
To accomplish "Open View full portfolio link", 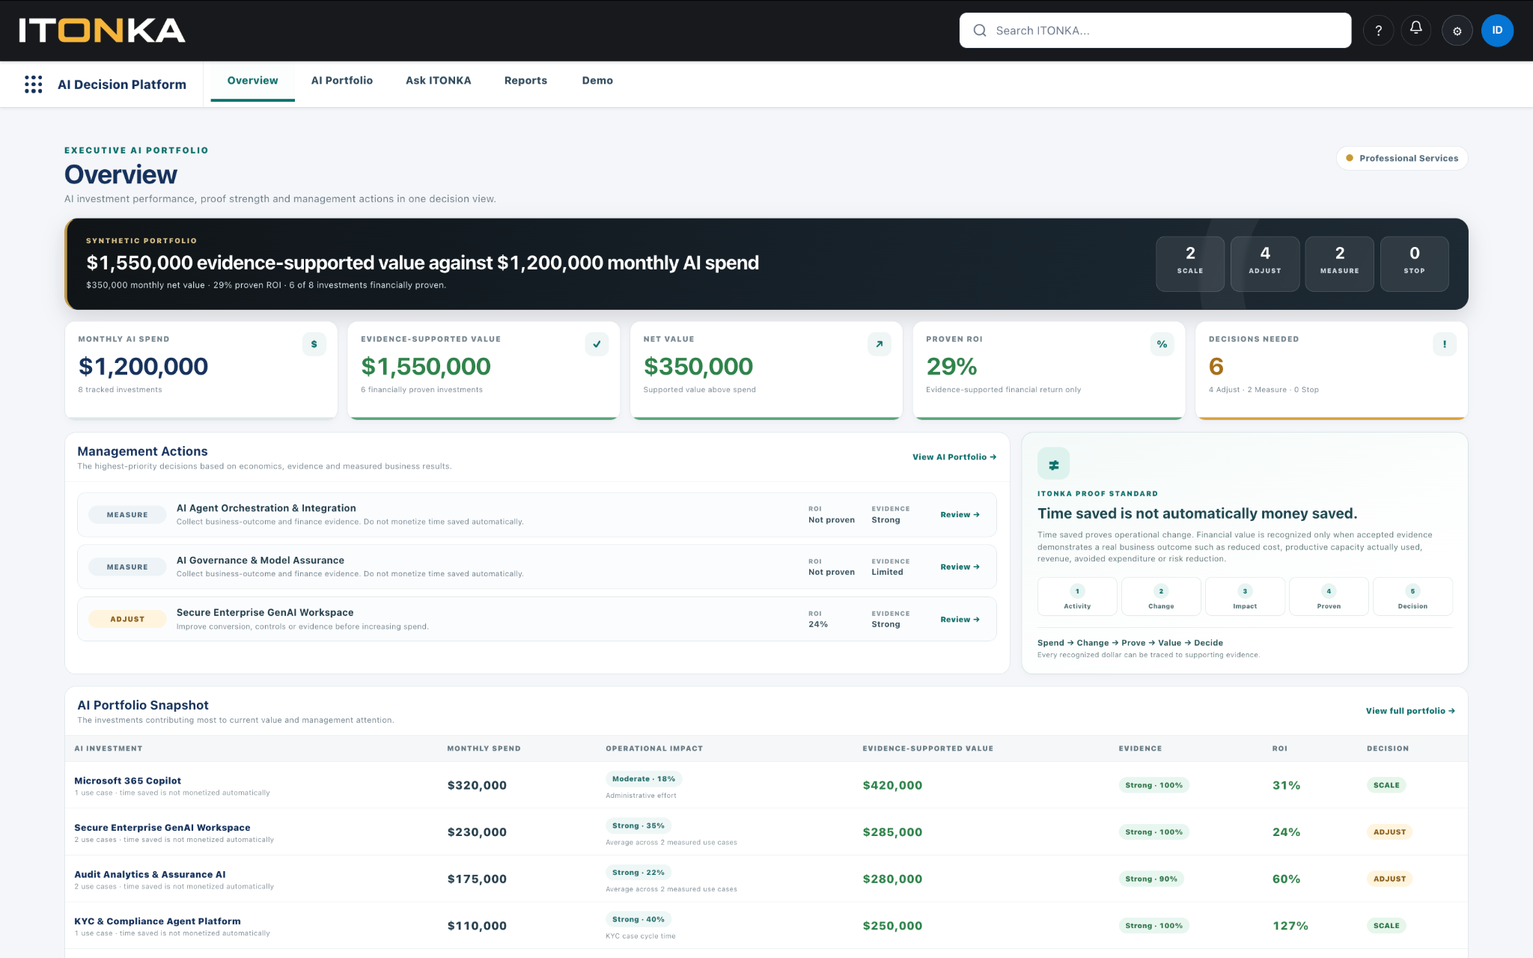I will pos(1410,711).
